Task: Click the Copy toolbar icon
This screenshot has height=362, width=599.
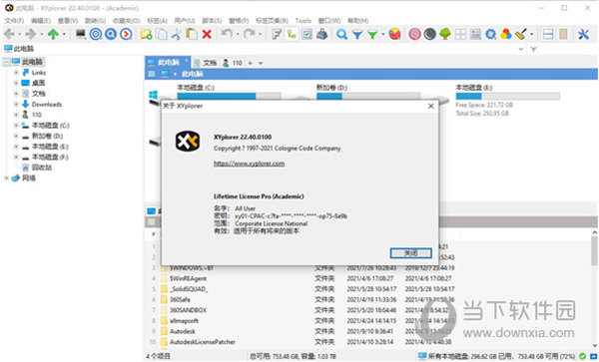Action: [x=162, y=34]
